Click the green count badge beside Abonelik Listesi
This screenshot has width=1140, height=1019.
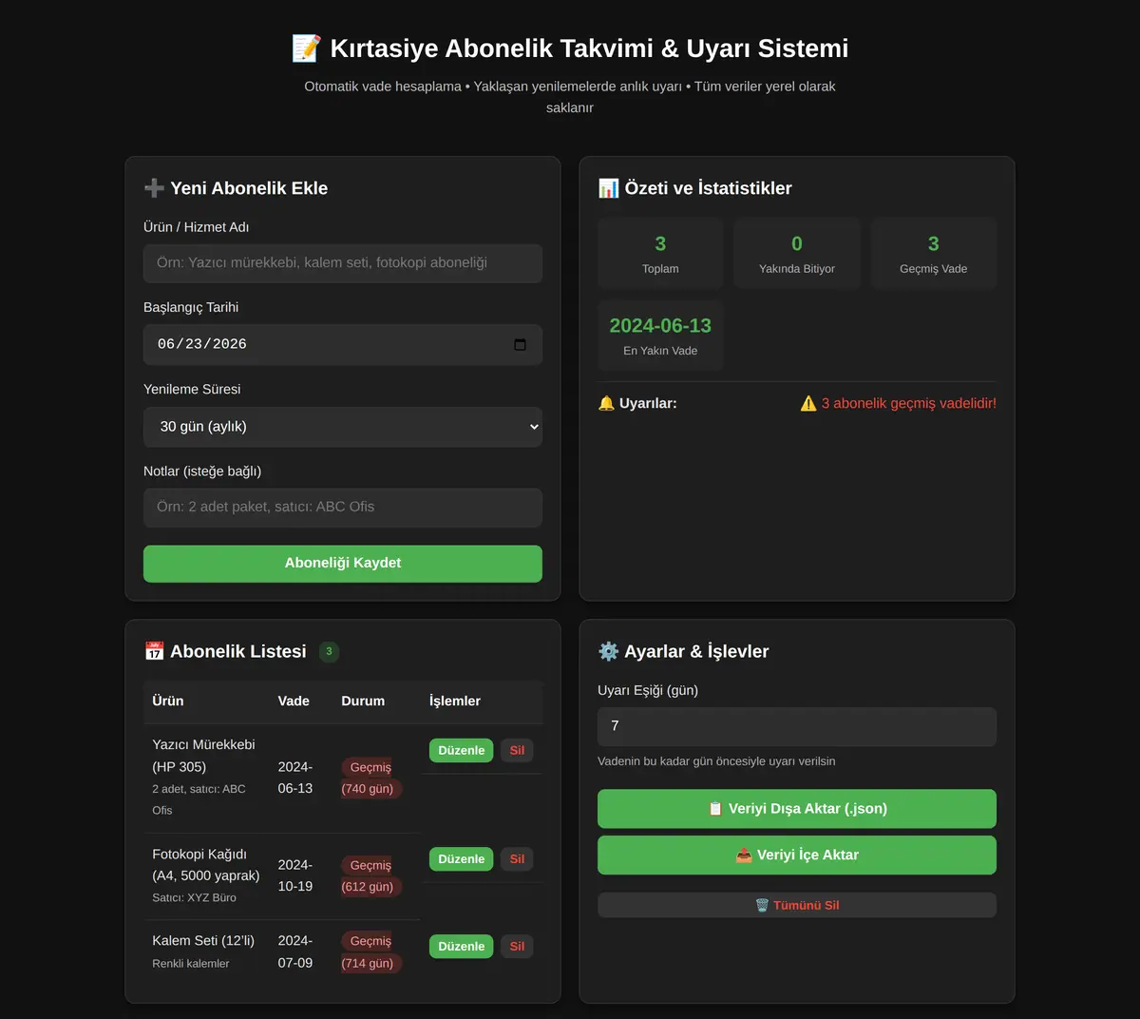coord(329,651)
